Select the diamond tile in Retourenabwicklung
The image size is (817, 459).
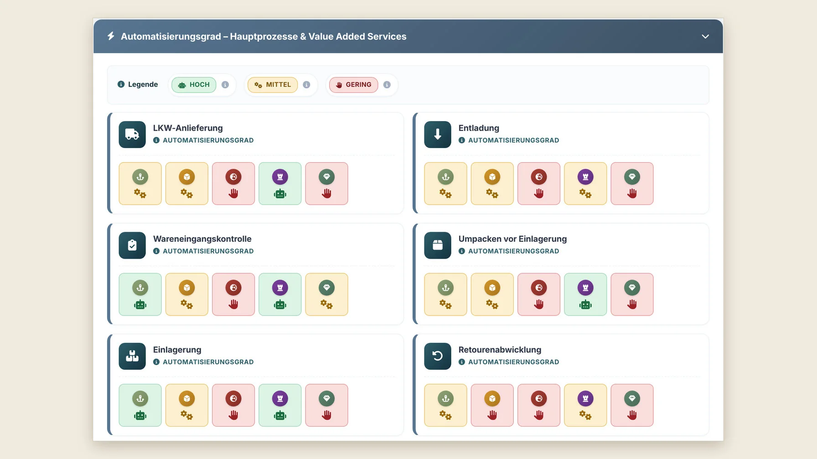click(632, 405)
